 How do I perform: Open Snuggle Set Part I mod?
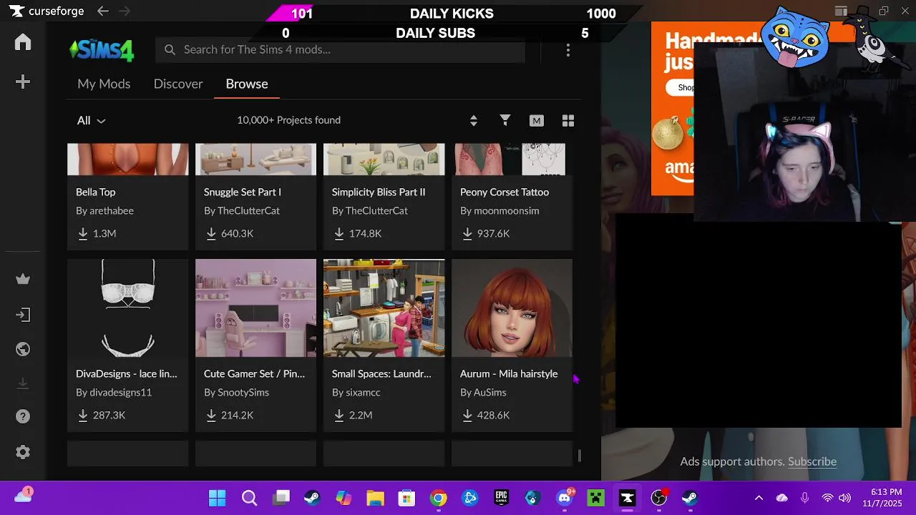[x=243, y=192]
